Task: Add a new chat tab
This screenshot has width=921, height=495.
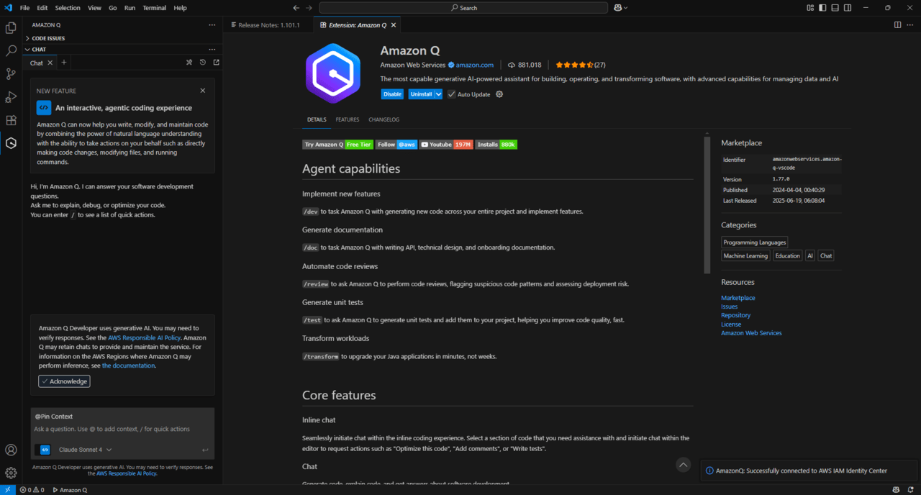Action: point(64,63)
